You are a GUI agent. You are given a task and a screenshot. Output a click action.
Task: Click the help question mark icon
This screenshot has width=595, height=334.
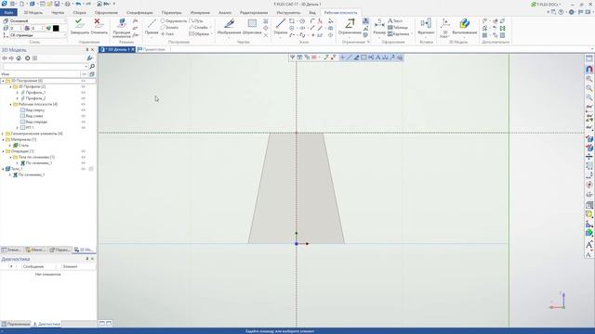coord(561,12)
